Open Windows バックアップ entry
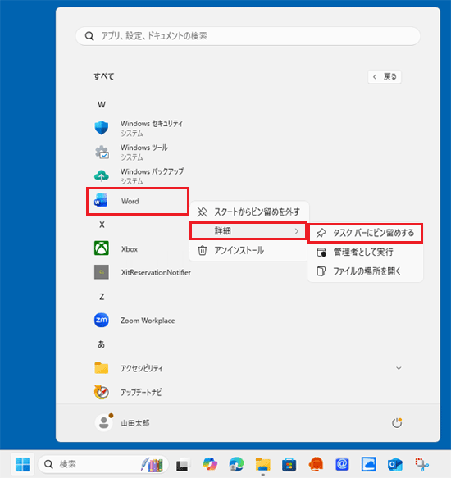Screen dimensions: 451x478 pos(139,176)
